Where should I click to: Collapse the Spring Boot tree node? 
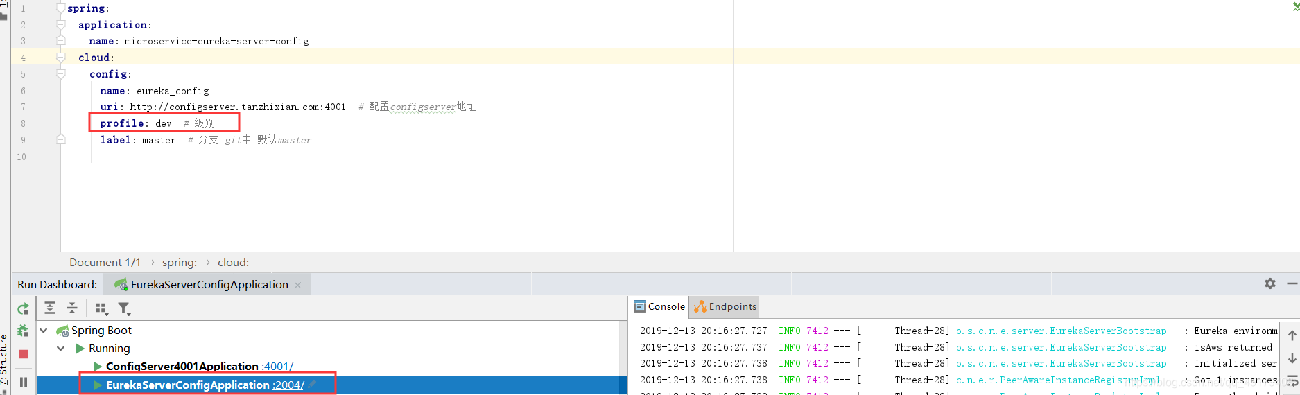click(44, 331)
